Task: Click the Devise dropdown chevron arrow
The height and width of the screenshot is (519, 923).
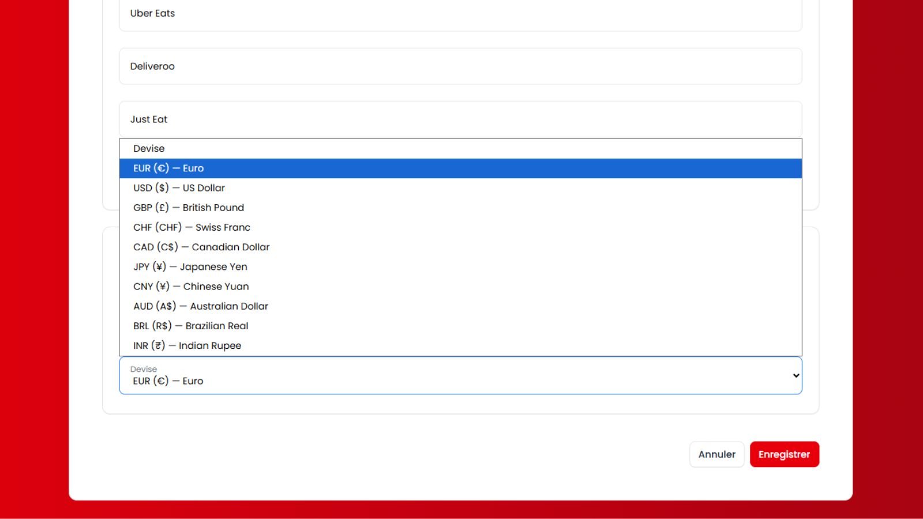Action: point(796,375)
